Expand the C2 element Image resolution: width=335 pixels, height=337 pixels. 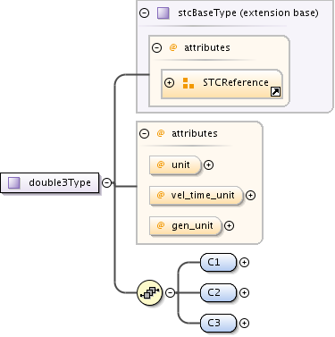[244, 292]
